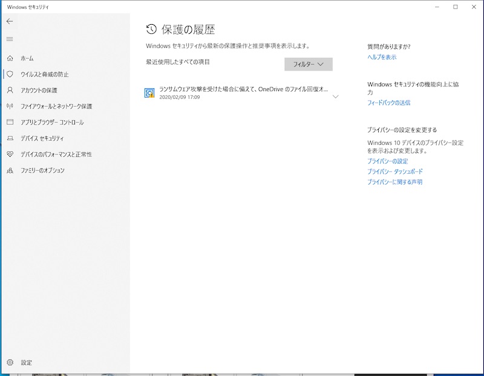Image resolution: width=484 pixels, height=376 pixels.
Task: Click the ヘルプを表示 link
Action: point(382,57)
